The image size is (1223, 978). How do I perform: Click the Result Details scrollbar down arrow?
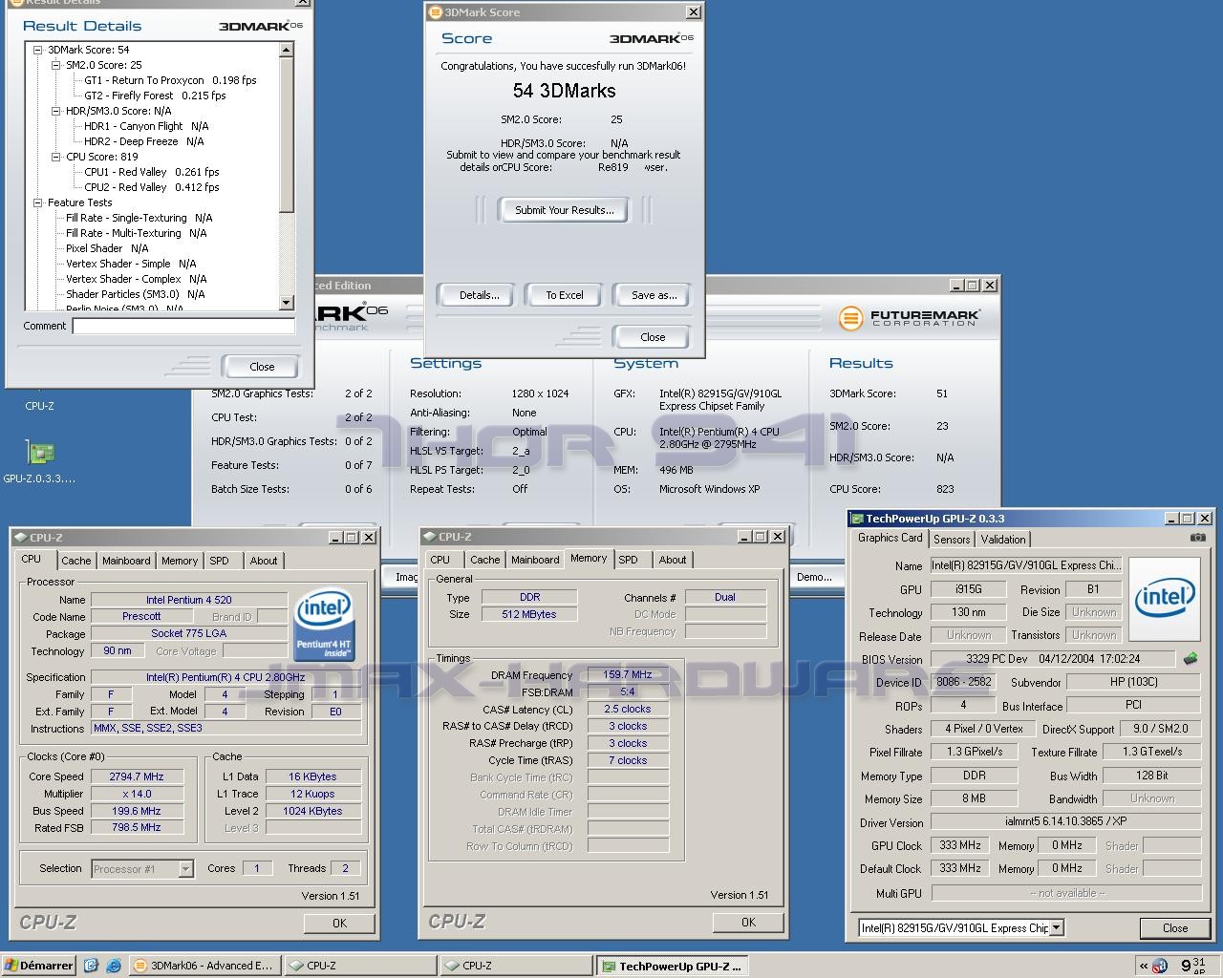(x=286, y=302)
